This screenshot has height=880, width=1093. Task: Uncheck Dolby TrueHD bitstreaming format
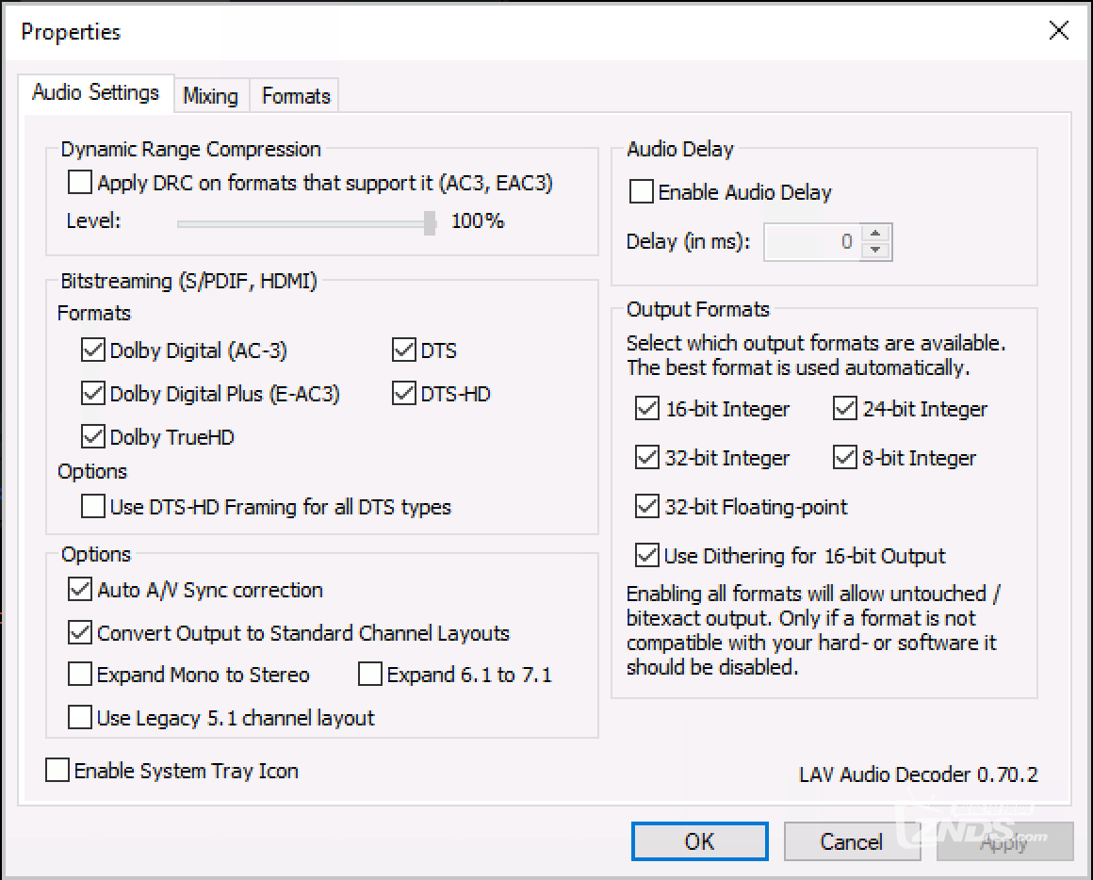tap(93, 437)
